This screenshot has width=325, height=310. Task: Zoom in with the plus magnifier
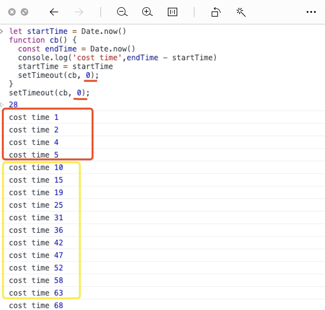coord(147,12)
